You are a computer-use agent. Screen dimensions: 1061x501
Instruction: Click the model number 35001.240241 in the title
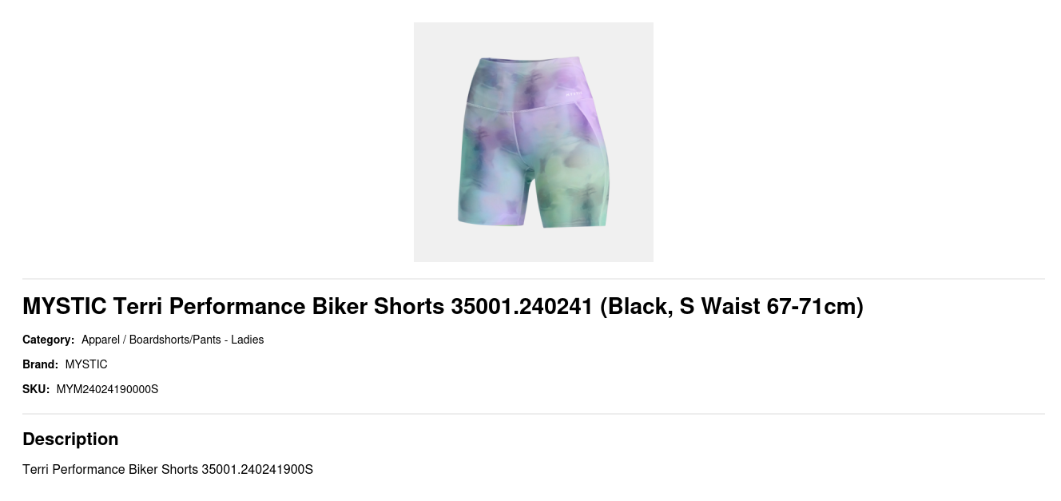pyautogui.click(x=522, y=306)
